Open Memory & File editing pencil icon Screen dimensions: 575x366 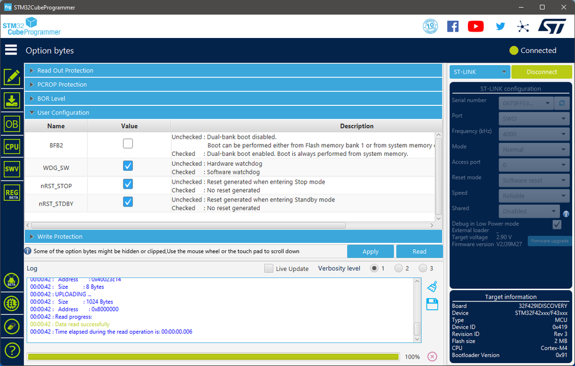[x=12, y=77]
